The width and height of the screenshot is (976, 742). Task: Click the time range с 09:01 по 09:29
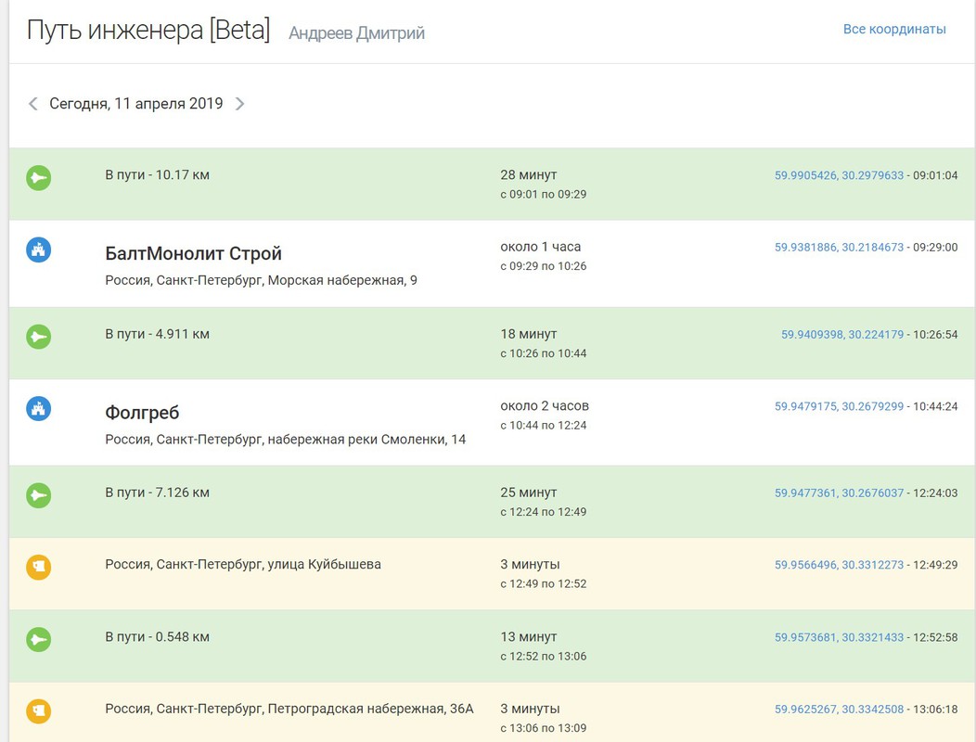coord(544,194)
